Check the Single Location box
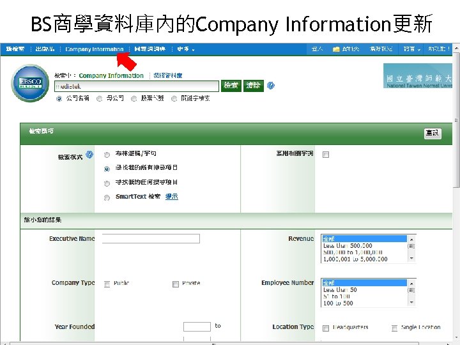Image resolution: width=460 pixels, height=345 pixels. [x=395, y=328]
